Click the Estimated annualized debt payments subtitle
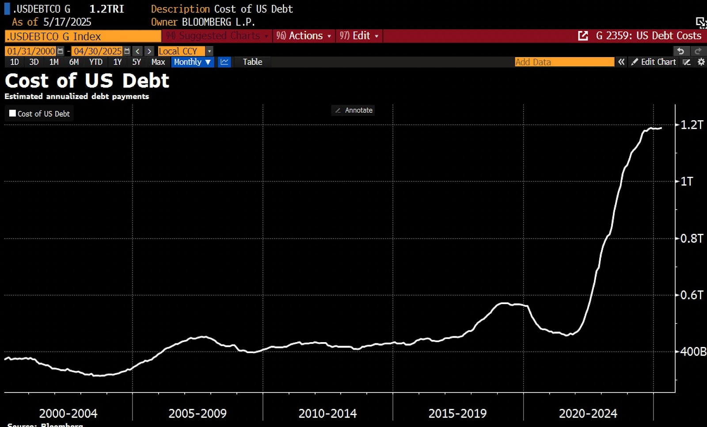Viewport: 707px width, 427px height. click(77, 96)
